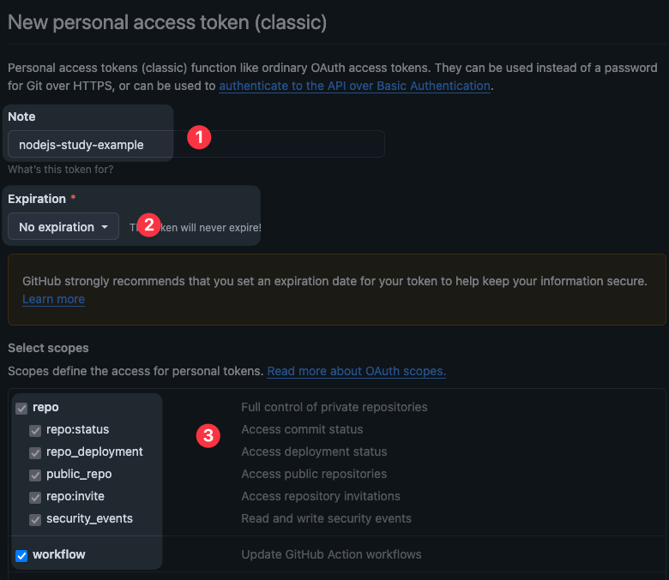
Task: Toggle the repo_deployment checkbox
Action: click(x=35, y=452)
